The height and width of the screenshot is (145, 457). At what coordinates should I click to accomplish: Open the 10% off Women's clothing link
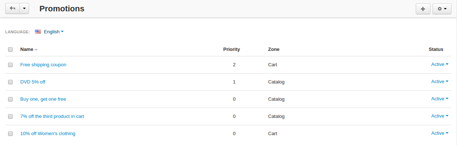[x=48, y=134]
